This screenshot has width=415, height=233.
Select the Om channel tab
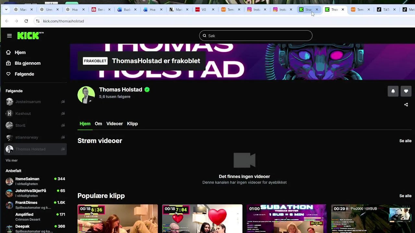[x=98, y=124]
